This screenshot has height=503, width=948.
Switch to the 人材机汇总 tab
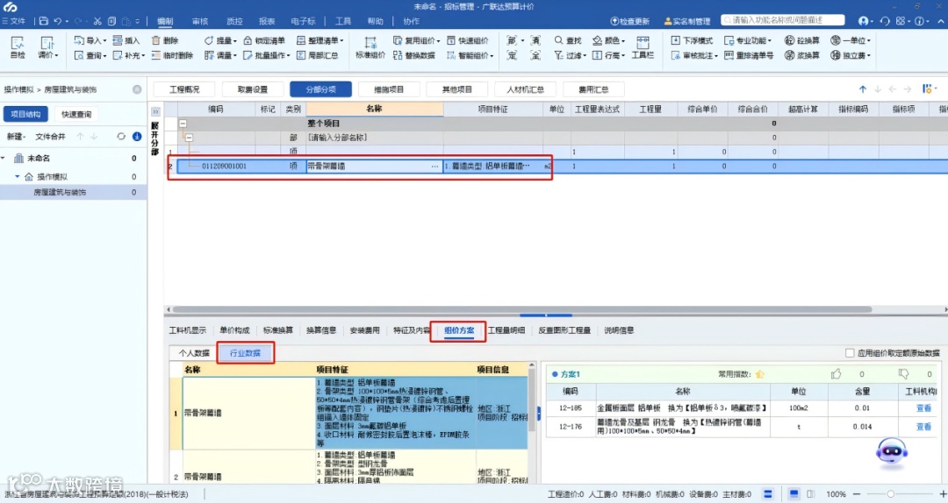(526, 89)
